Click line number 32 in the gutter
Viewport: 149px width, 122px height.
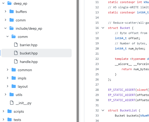click(x=97, y=110)
